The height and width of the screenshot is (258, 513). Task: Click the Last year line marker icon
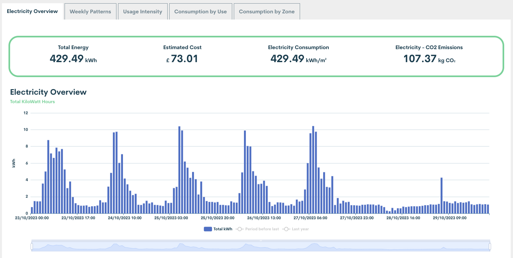click(286, 229)
